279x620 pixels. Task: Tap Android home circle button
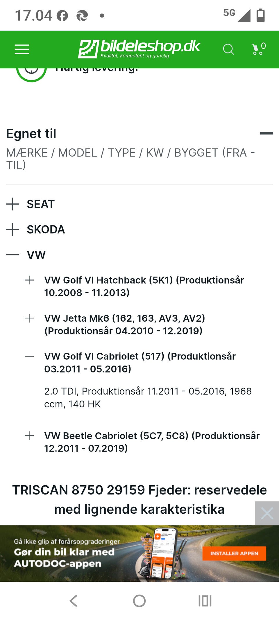coord(139,601)
